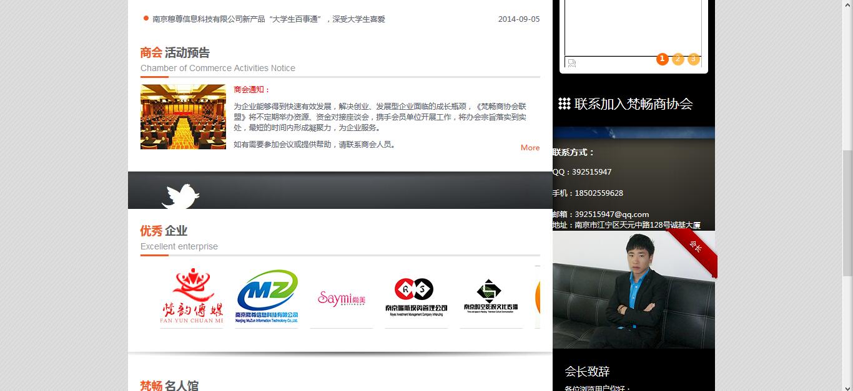Switch to slide 1 in the carousel
The width and height of the screenshot is (853, 391).
663,59
